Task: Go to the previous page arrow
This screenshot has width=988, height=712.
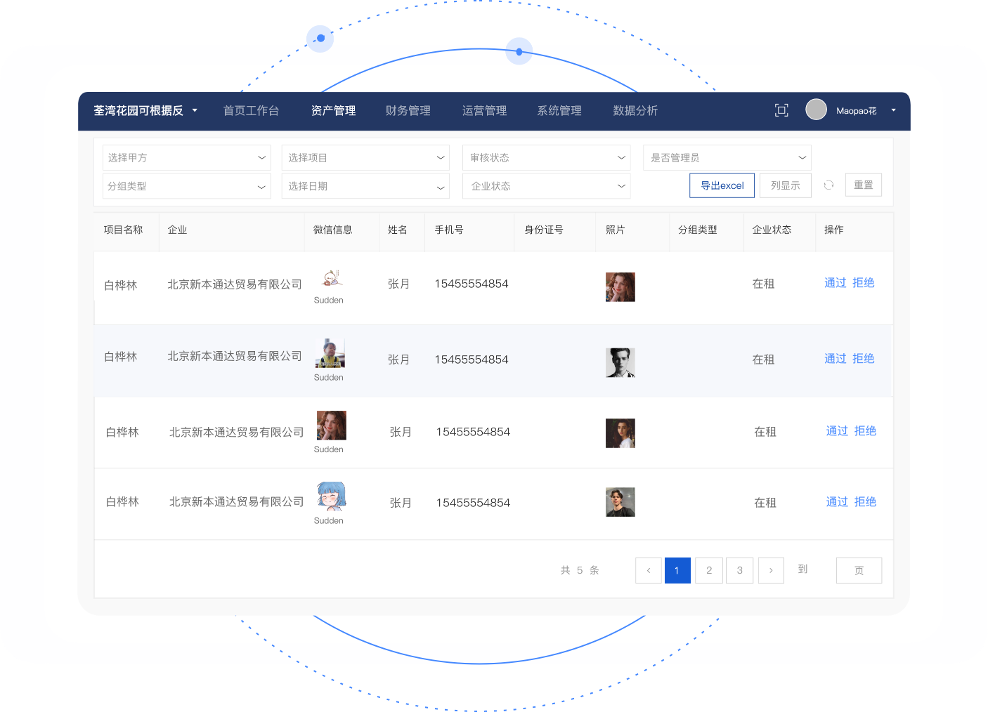Action: [648, 570]
